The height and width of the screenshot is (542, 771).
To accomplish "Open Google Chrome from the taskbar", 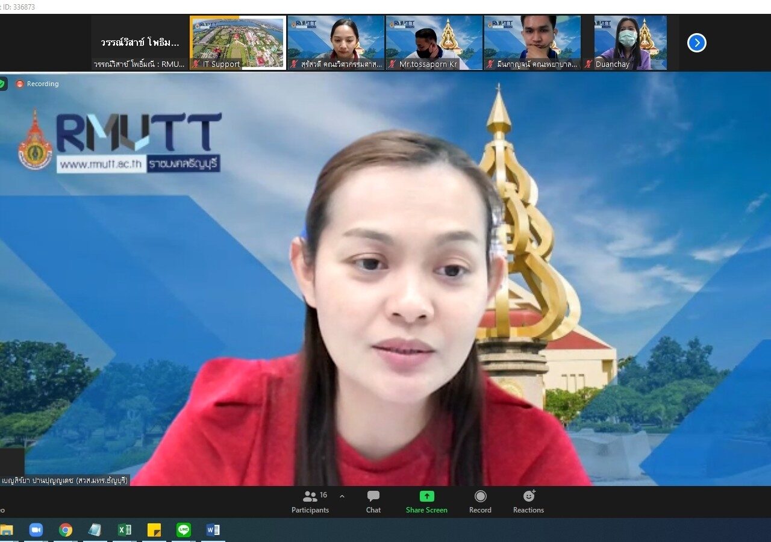I will (x=66, y=530).
